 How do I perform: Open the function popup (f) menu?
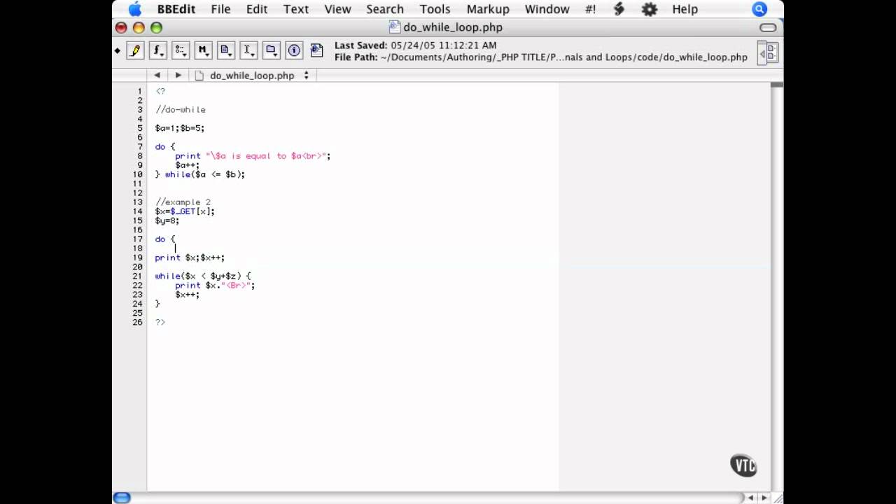click(157, 50)
